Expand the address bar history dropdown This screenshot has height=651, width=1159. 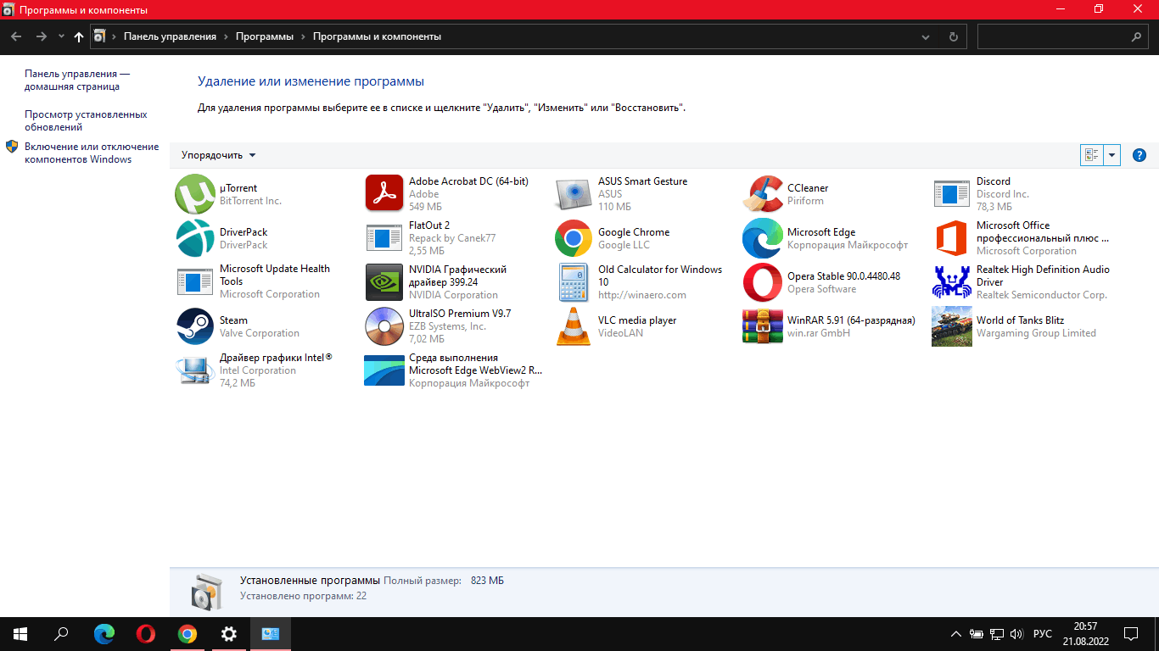click(x=926, y=36)
